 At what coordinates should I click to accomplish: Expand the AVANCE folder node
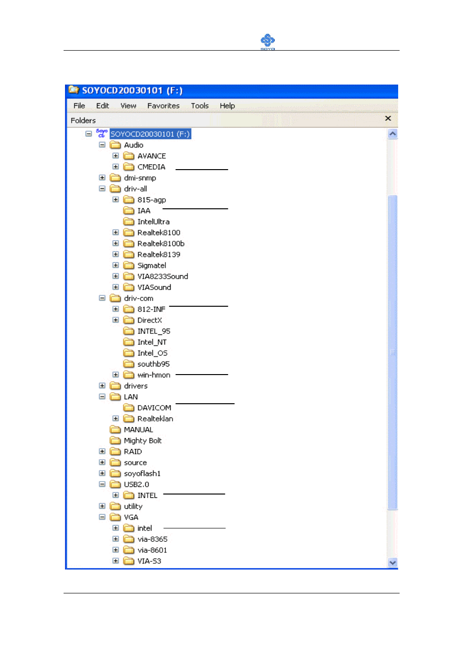point(116,155)
